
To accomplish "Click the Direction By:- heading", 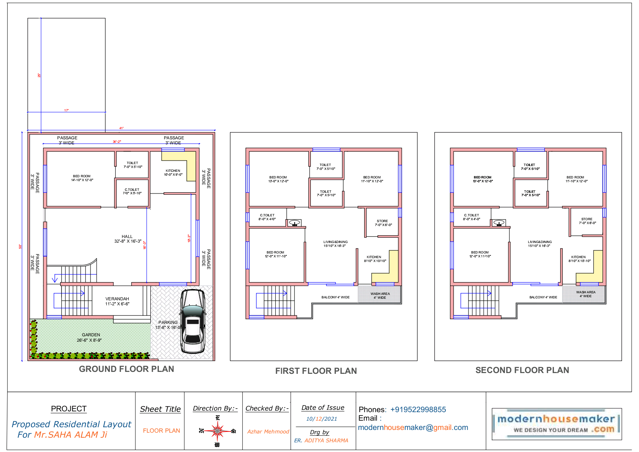I will (x=215, y=408).
